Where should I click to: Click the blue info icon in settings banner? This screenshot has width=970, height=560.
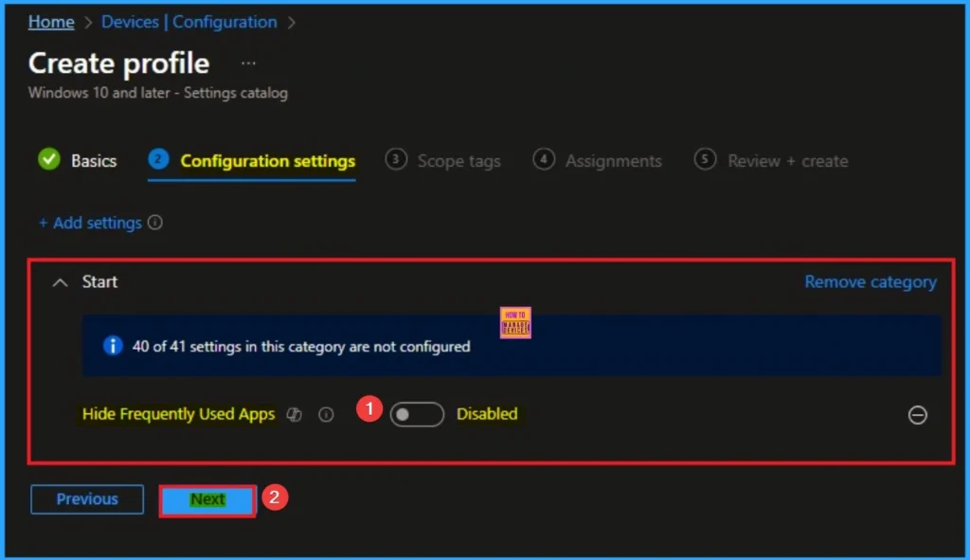pos(113,346)
